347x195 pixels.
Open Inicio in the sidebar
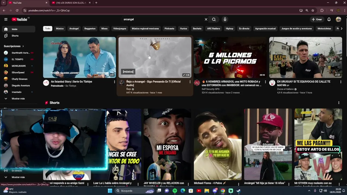tap(18, 29)
